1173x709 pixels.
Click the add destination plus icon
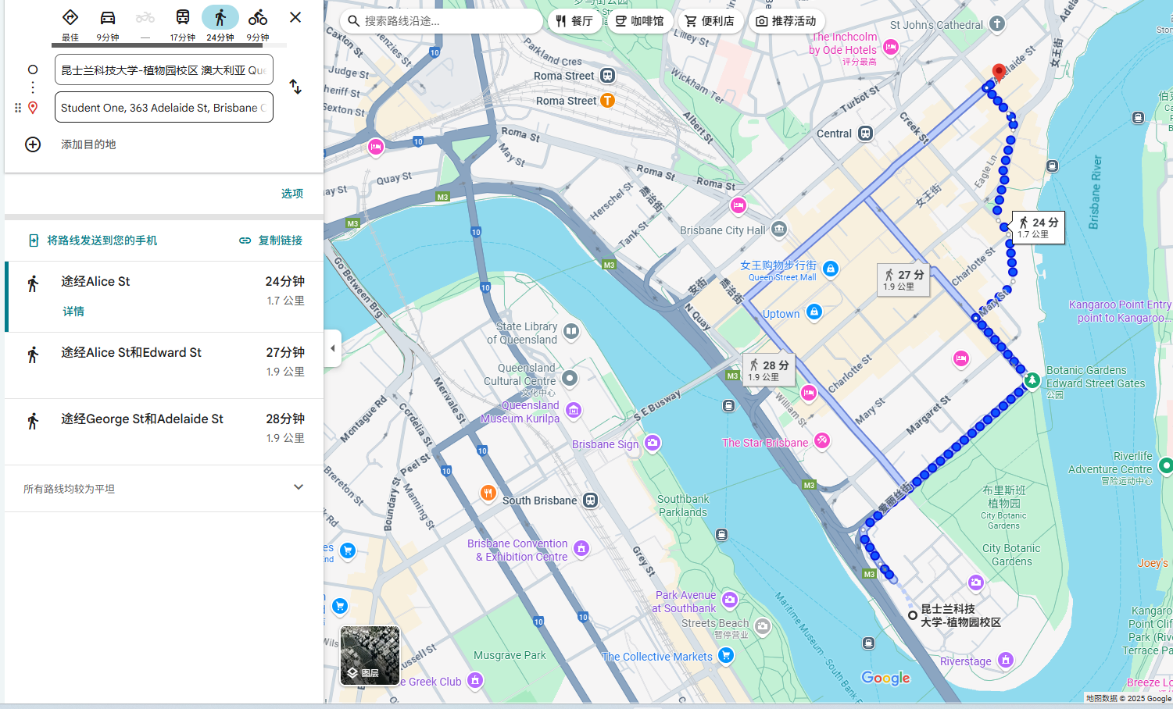coord(33,144)
